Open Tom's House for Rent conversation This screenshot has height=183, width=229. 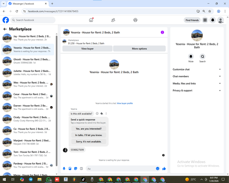click(27, 154)
